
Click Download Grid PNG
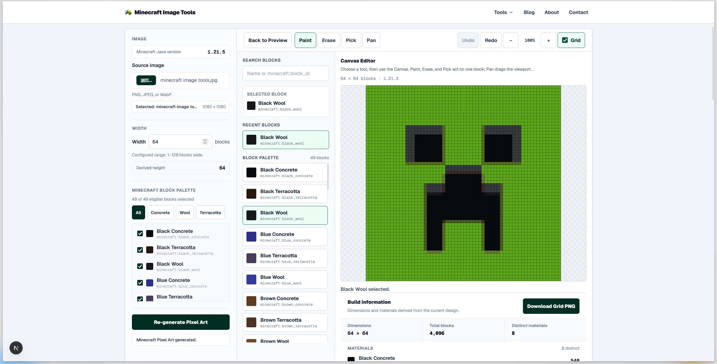tap(551, 306)
